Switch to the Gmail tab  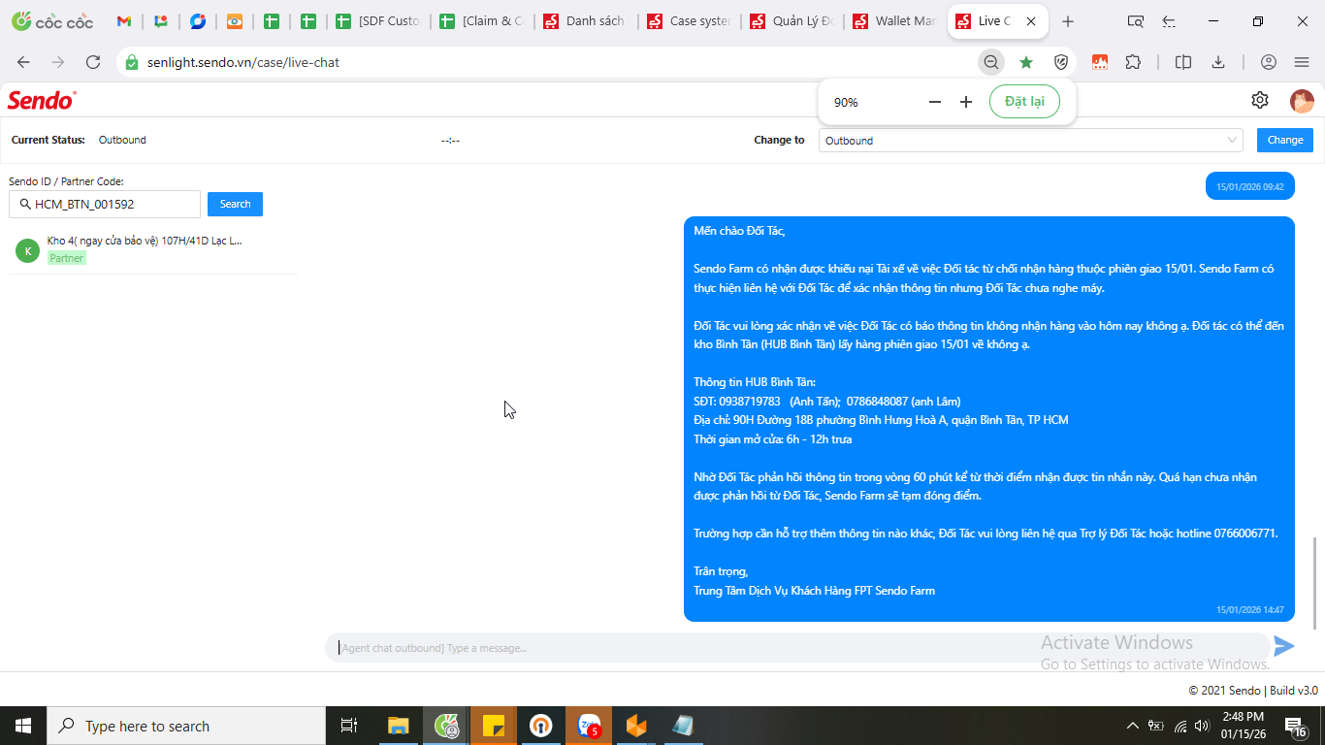(124, 21)
